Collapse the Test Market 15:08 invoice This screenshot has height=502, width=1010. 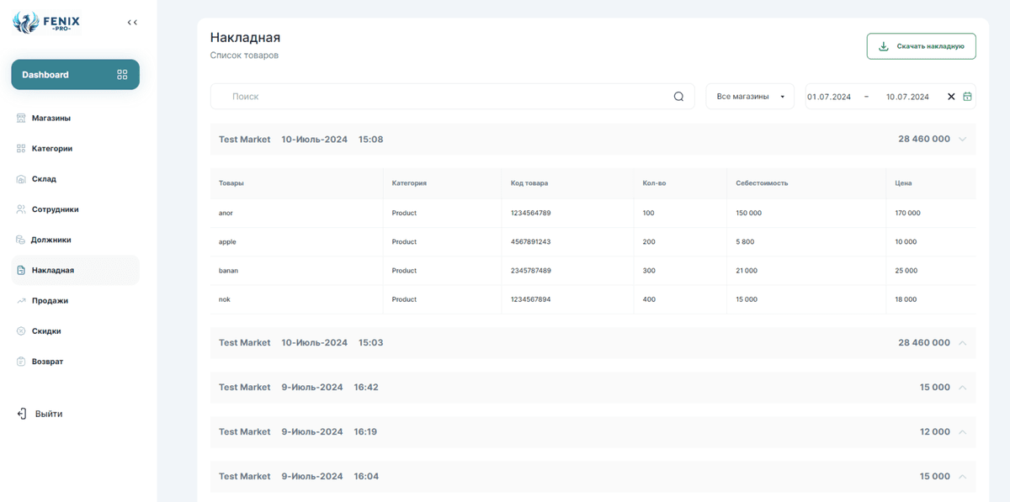tap(963, 140)
